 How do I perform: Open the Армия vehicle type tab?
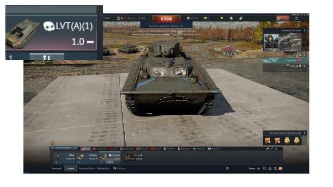[x=71, y=168]
